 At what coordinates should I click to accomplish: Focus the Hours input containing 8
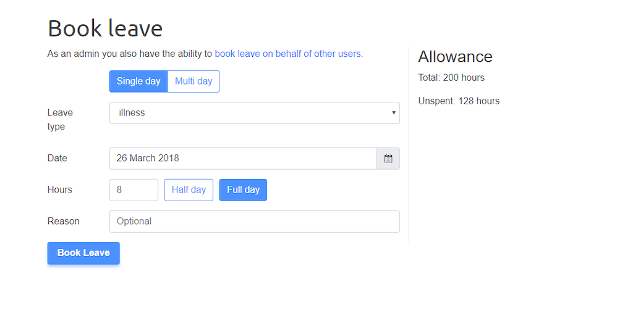tap(134, 190)
